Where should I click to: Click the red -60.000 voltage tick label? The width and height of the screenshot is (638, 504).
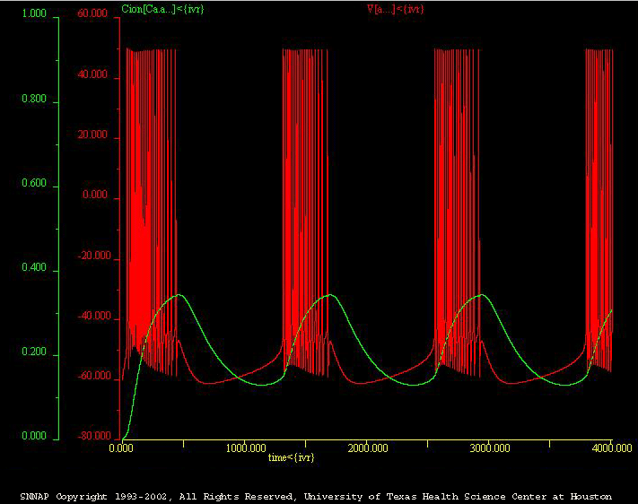click(92, 378)
